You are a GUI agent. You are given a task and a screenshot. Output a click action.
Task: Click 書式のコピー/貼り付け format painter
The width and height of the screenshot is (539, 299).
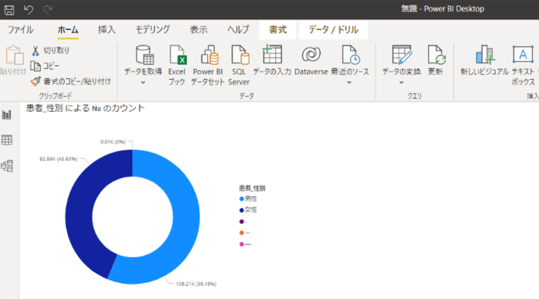[x=71, y=81]
